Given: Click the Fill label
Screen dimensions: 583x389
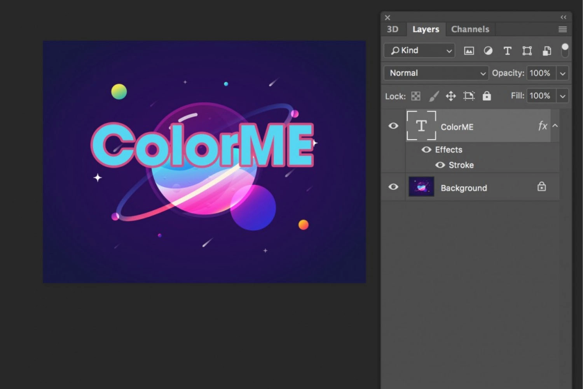Looking at the screenshot, I should (x=517, y=96).
